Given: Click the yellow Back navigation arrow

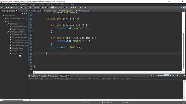Looking at the screenshot, I should [x=76, y=8].
